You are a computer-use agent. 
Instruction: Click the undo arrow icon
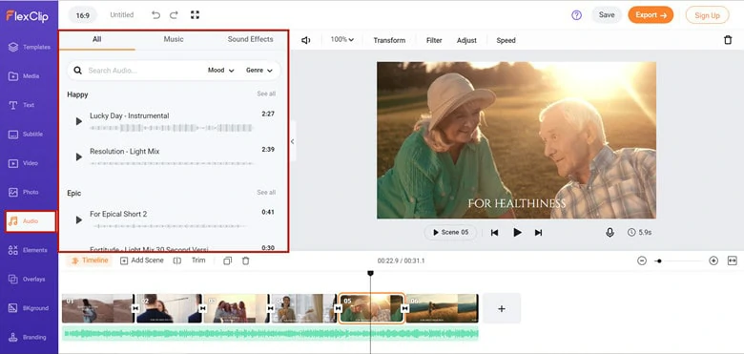click(x=155, y=15)
